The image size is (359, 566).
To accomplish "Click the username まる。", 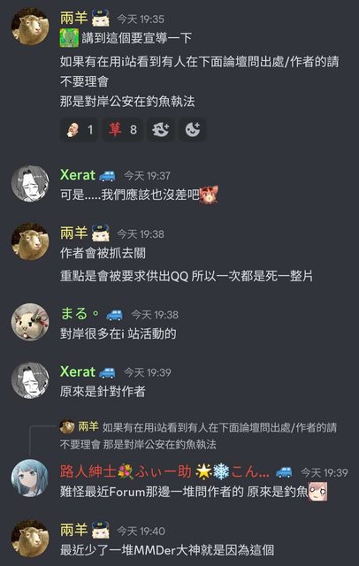I will click(80, 314).
